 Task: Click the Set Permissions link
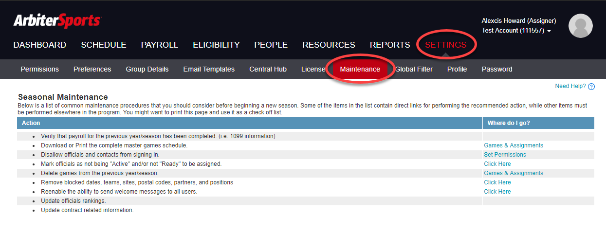point(505,155)
